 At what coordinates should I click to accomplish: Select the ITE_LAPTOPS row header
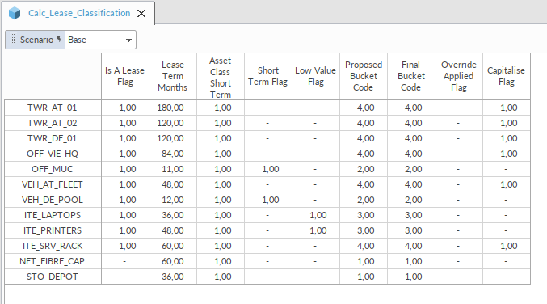[53, 215]
